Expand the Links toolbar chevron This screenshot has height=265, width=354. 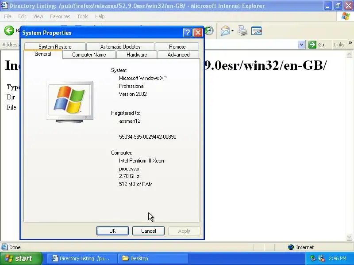(350, 43)
